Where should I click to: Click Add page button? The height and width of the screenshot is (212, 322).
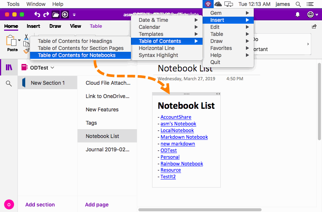tap(97, 205)
